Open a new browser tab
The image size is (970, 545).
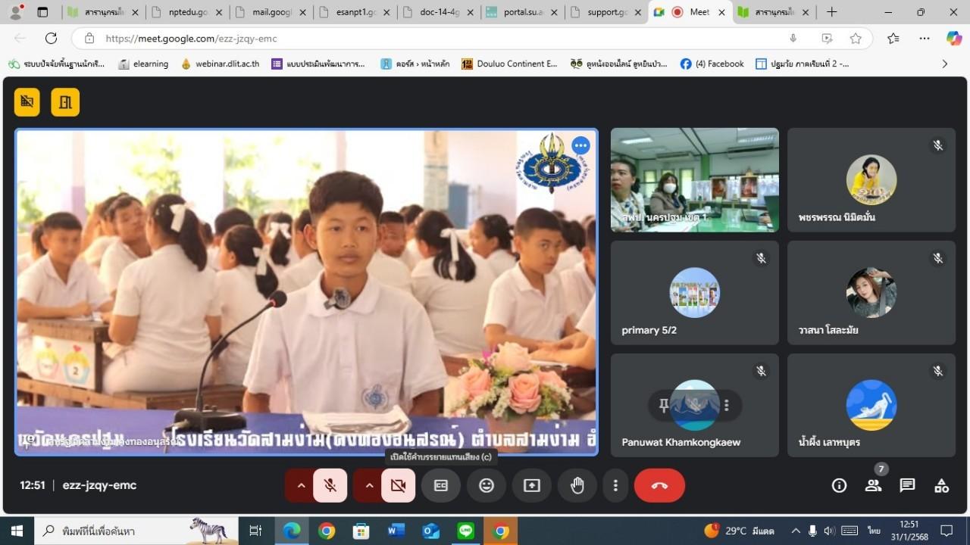[x=831, y=12]
